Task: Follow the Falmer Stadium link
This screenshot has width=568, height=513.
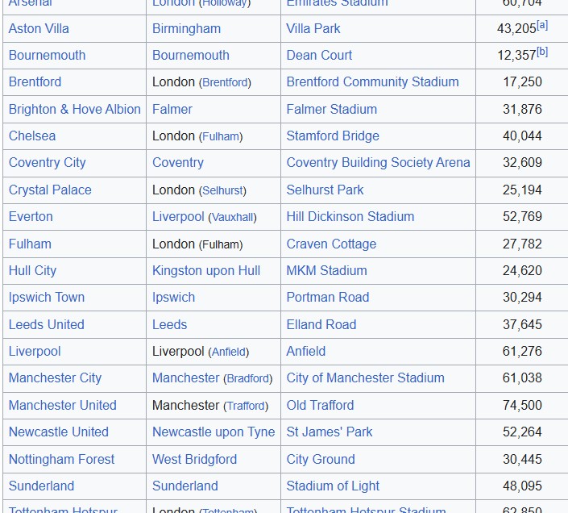Action: tap(331, 109)
